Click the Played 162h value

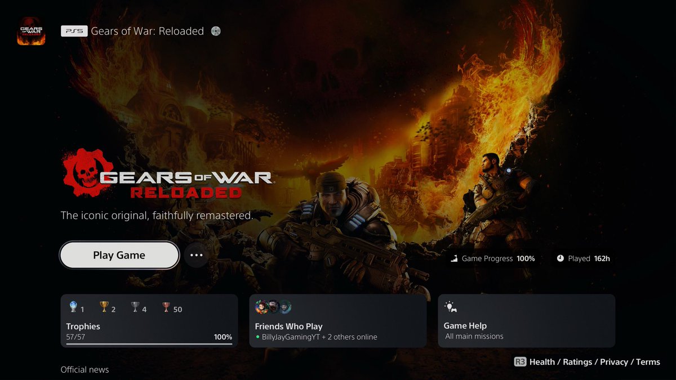(x=602, y=258)
